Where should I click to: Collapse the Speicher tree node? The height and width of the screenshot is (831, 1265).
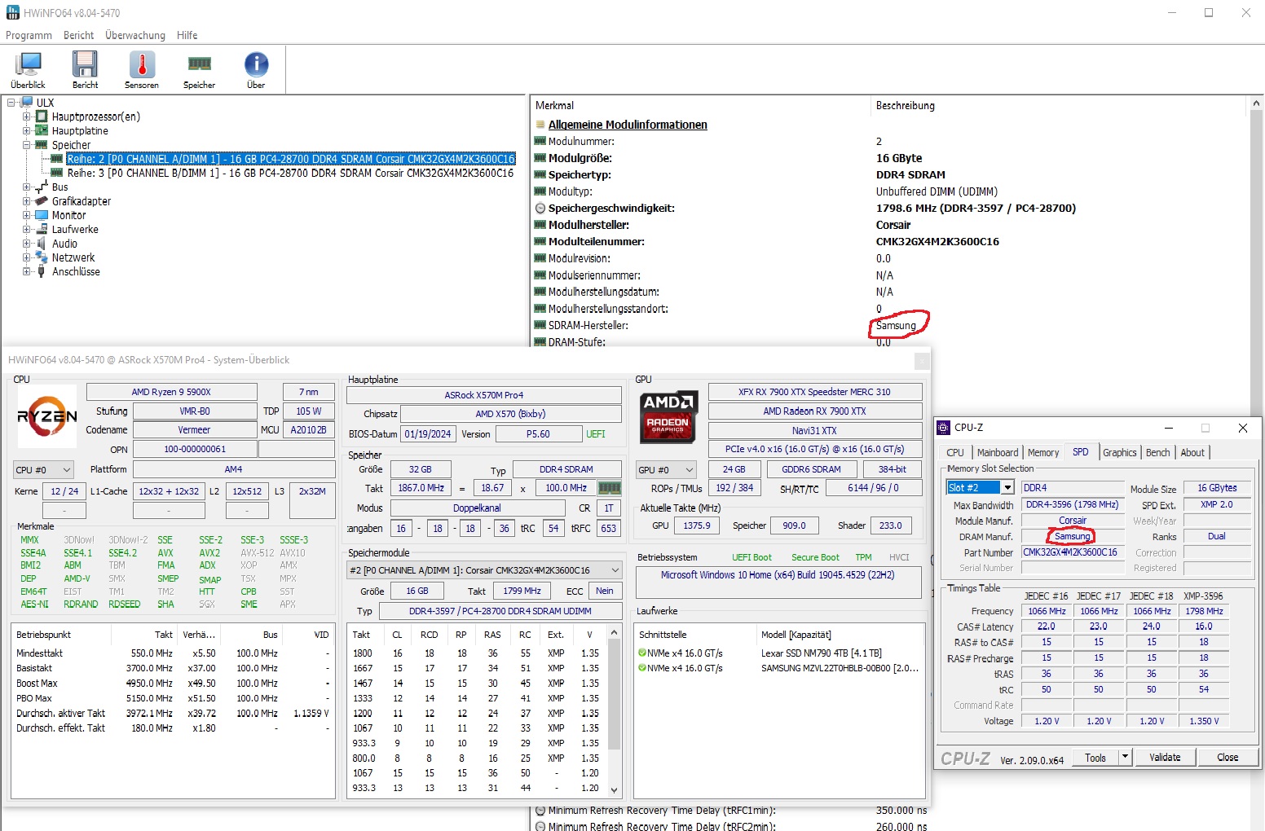27,145
